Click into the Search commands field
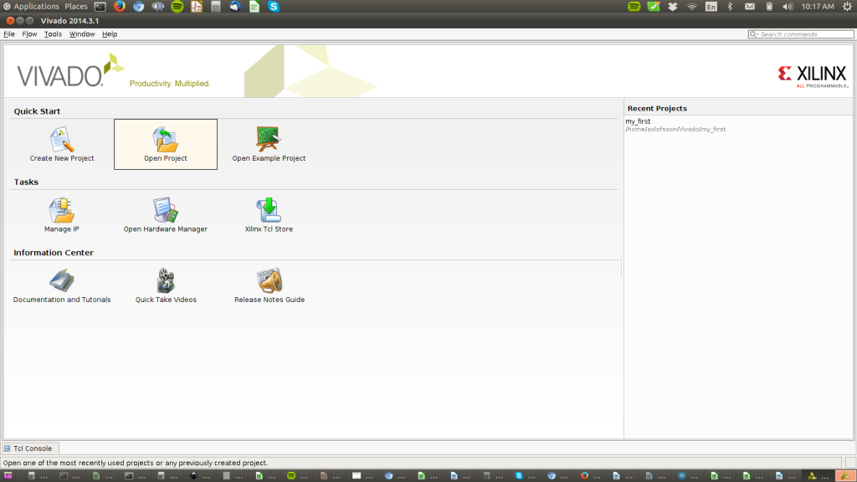 pyautogui.click(x=803, y=34)
